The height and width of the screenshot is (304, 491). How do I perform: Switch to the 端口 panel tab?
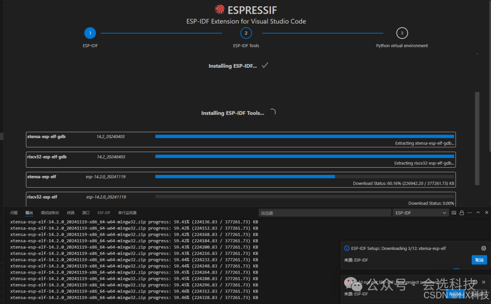[x=86, y=213]
